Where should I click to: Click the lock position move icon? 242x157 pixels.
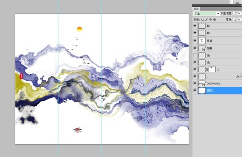211,19
